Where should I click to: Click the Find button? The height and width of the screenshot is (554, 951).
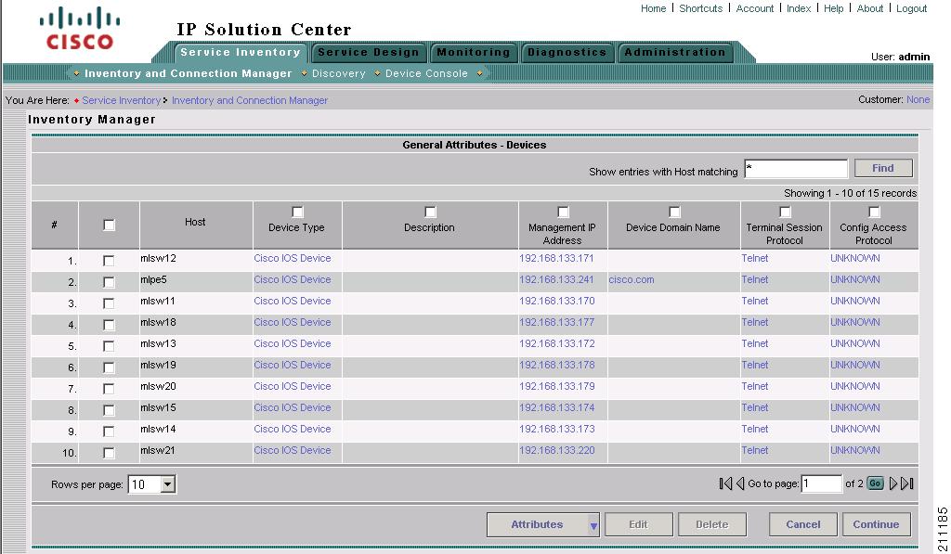coord(883,168)
